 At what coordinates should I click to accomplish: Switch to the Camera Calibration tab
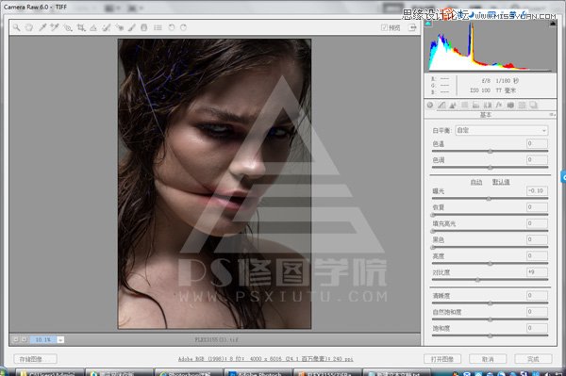(x=510, y=105)
